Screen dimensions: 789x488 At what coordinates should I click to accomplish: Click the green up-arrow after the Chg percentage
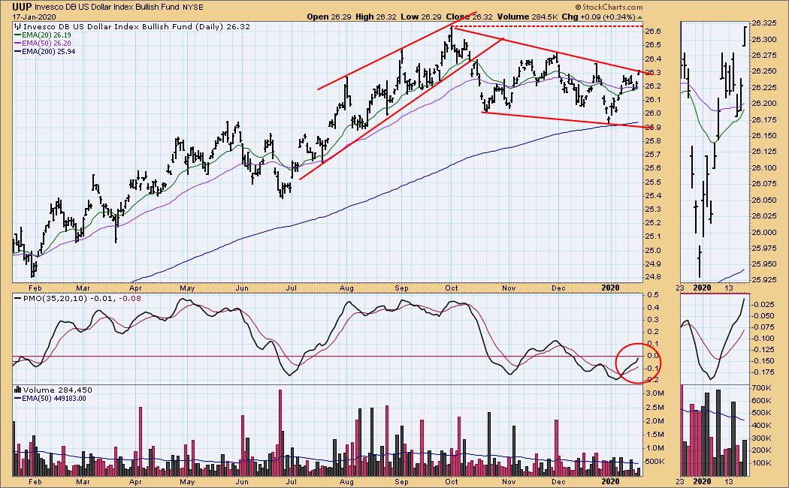click(640, 17)
